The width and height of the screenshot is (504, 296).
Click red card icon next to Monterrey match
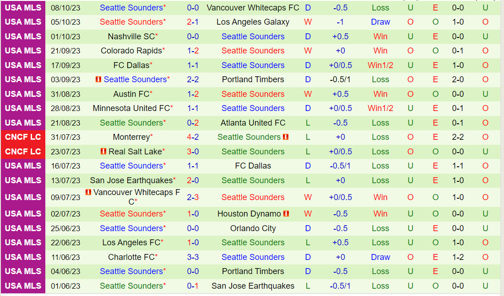286,137
